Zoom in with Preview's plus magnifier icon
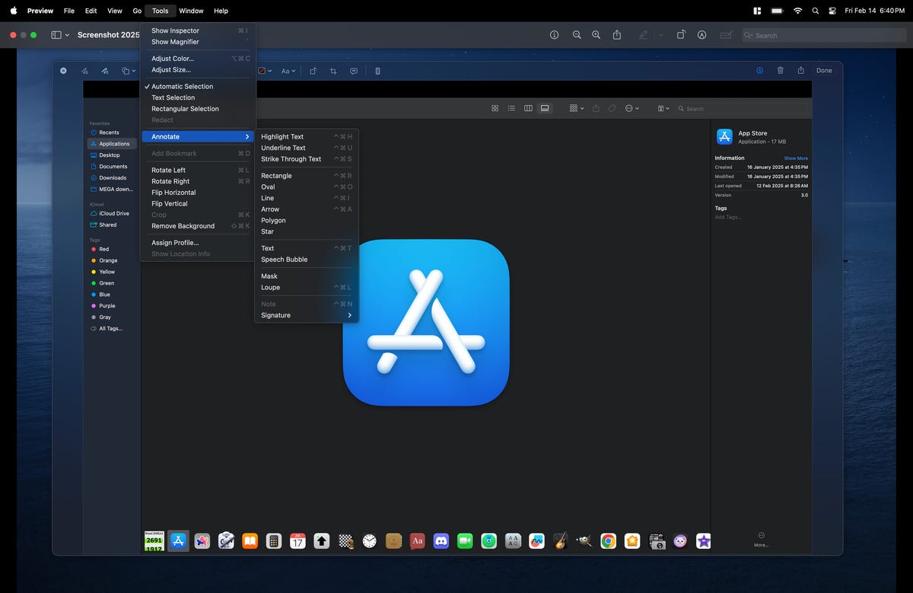 [x=596, y=35]
